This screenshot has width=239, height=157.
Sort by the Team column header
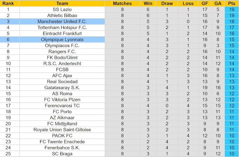pos(62,3)
